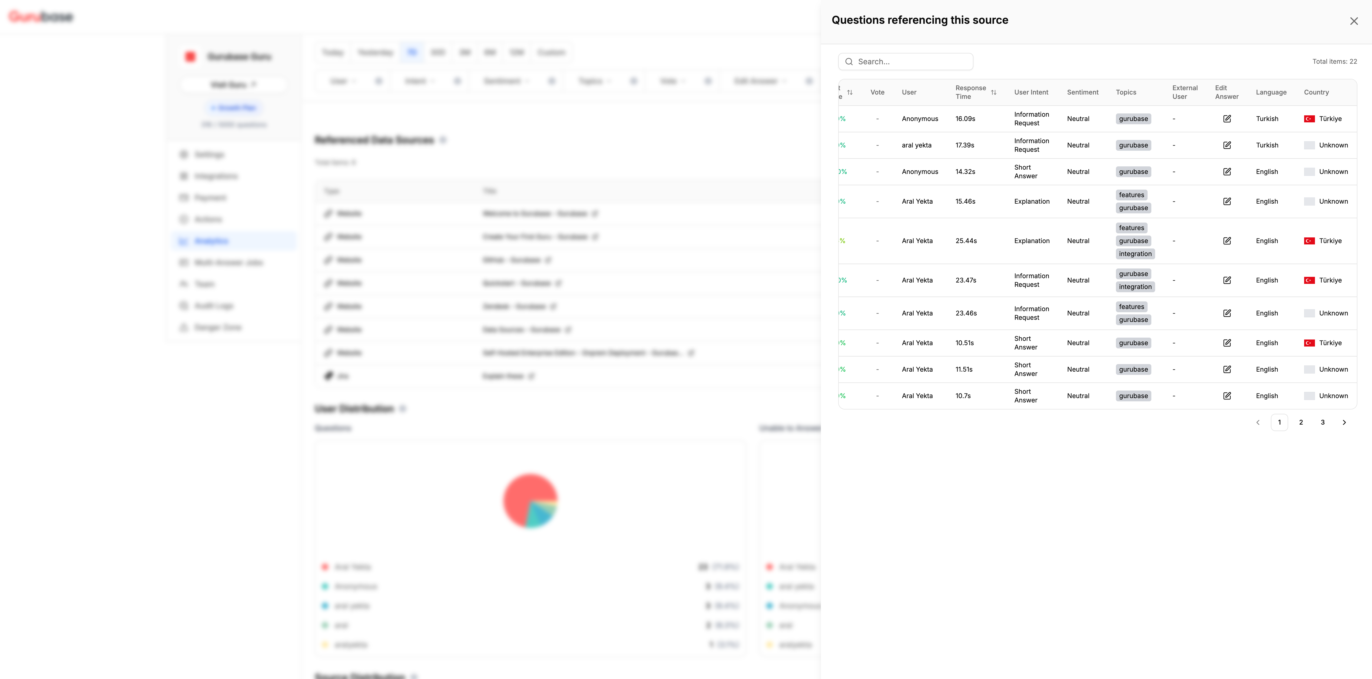The height and width of the screenshot is (679, 1372).
Task: Close the questions referencing source panel
Action: pyautogui.click(x=1353, y=21)
